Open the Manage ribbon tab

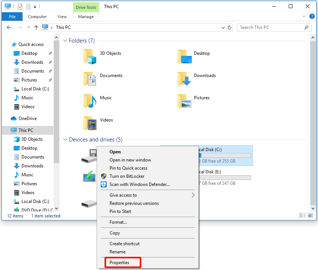[x=86, y=17]
